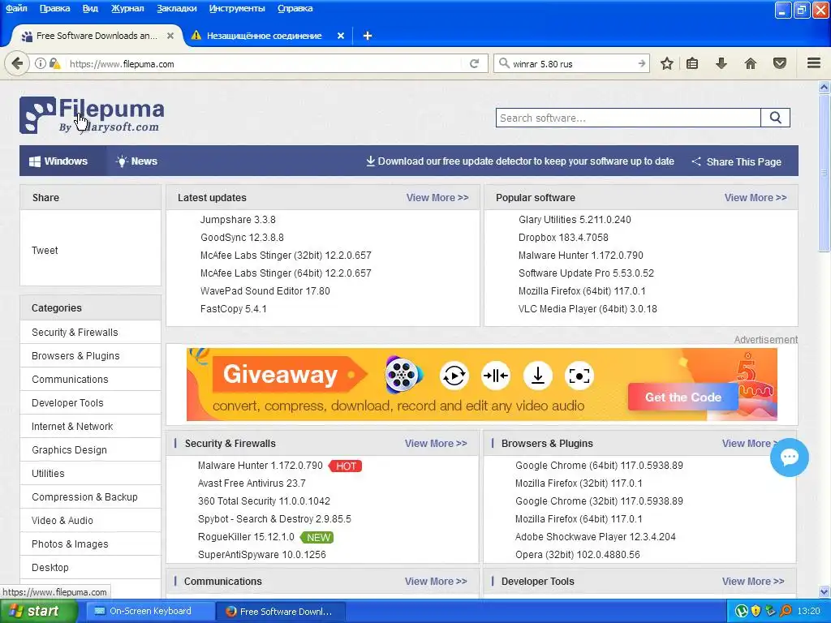This screenshot has height=623, width=831.
Task: View more Security & Firewalls
Action: pyautogui.click(x=436, y=444)
